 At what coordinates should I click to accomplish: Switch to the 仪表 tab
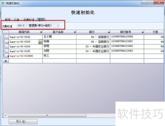click(x=17, y=20)
